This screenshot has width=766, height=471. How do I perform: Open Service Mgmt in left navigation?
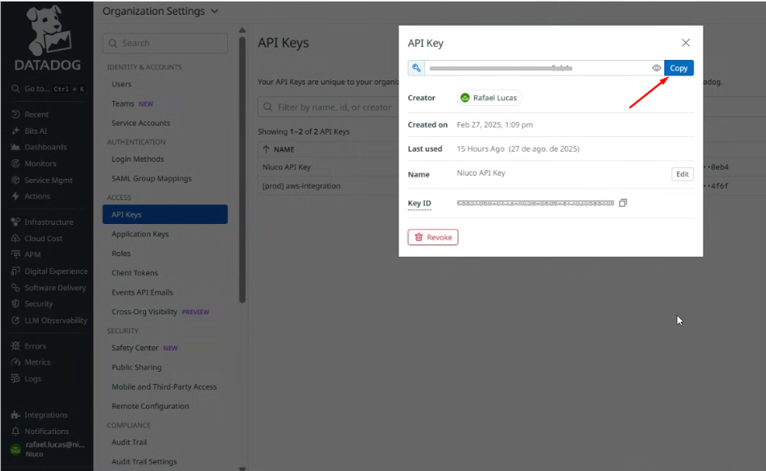(x=48, y=181)
